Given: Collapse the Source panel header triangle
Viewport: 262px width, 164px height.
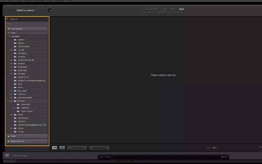Looking at the screenshot, I should (7, 19).
